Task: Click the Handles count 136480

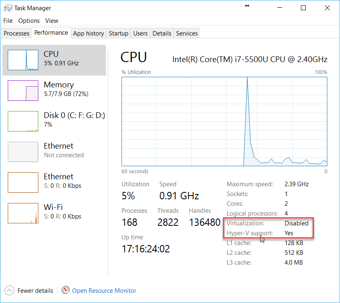Action: 205,222
